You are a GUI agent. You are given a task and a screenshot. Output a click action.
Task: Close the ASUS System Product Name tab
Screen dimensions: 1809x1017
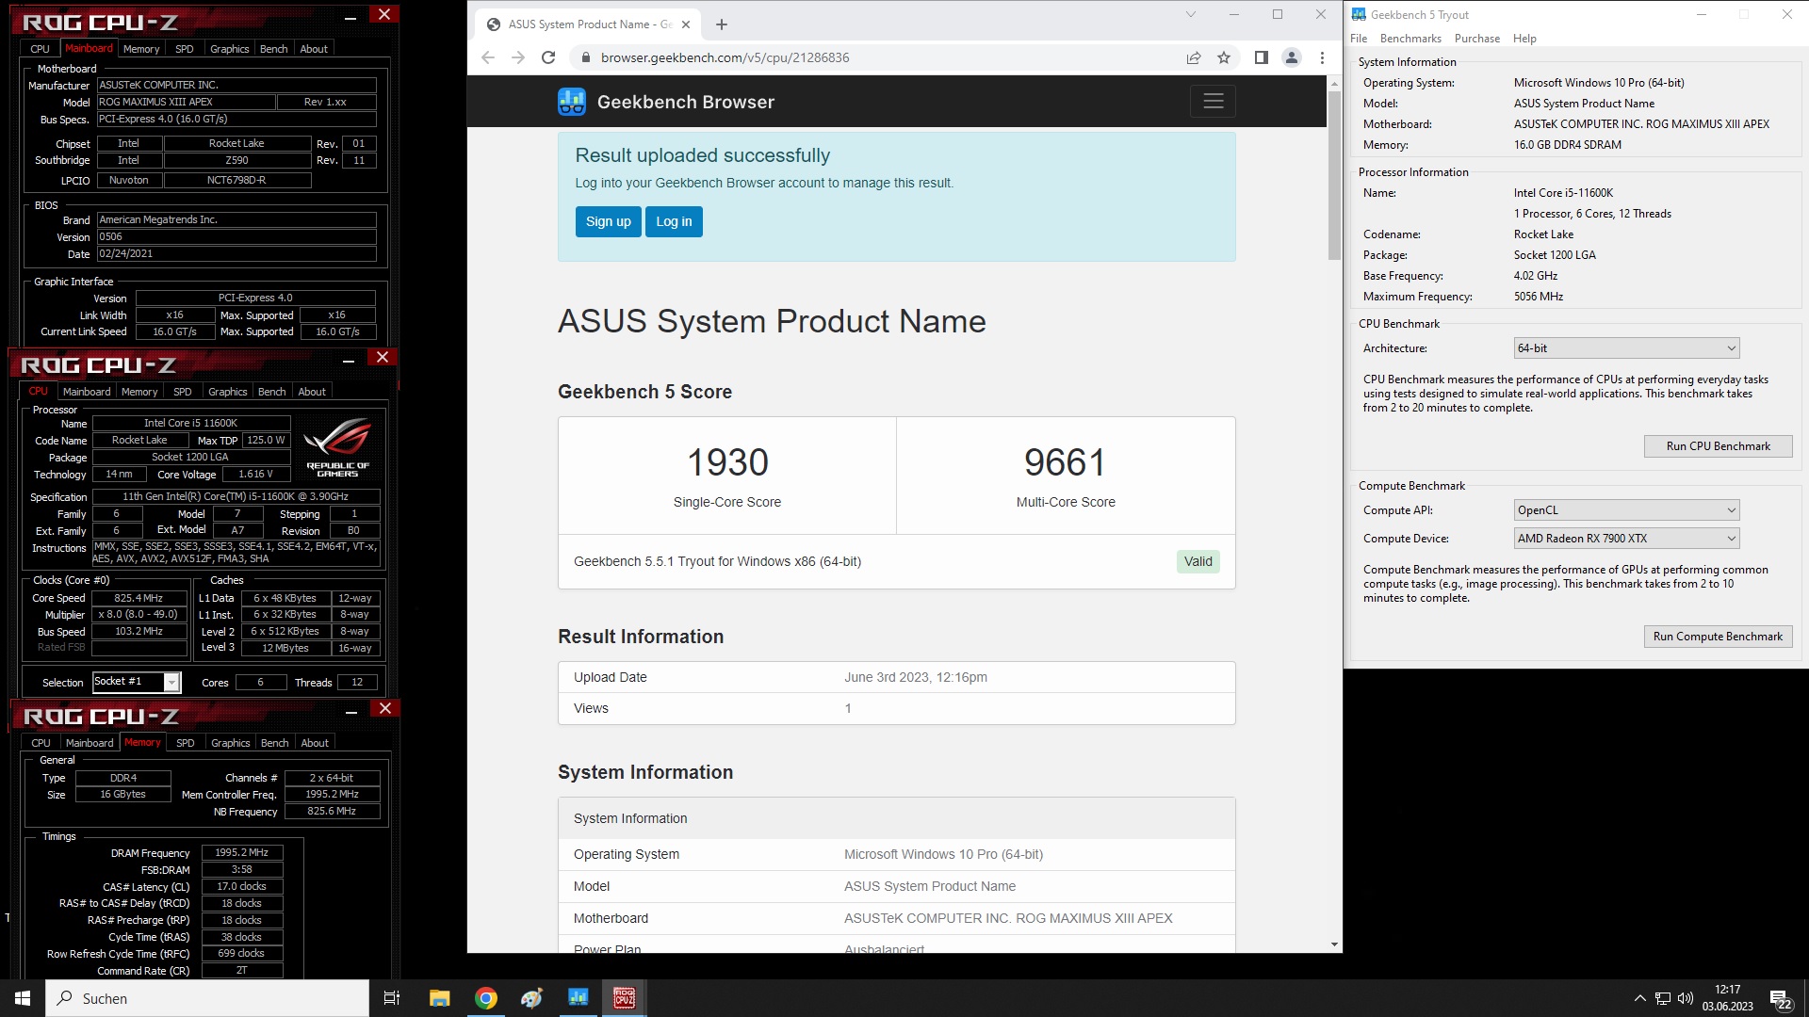[686, 24]
